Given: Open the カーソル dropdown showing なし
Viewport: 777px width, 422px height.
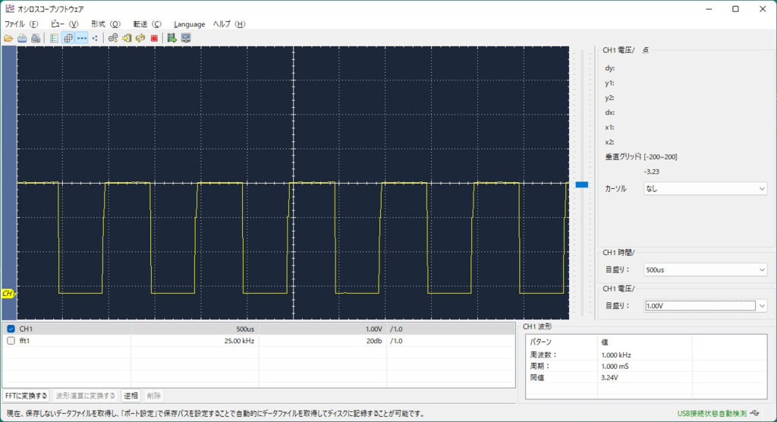Looking at the screenshot, I should [x=705, y=188].
